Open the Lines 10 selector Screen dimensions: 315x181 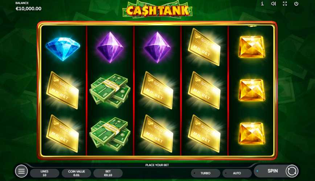(44, 173)
